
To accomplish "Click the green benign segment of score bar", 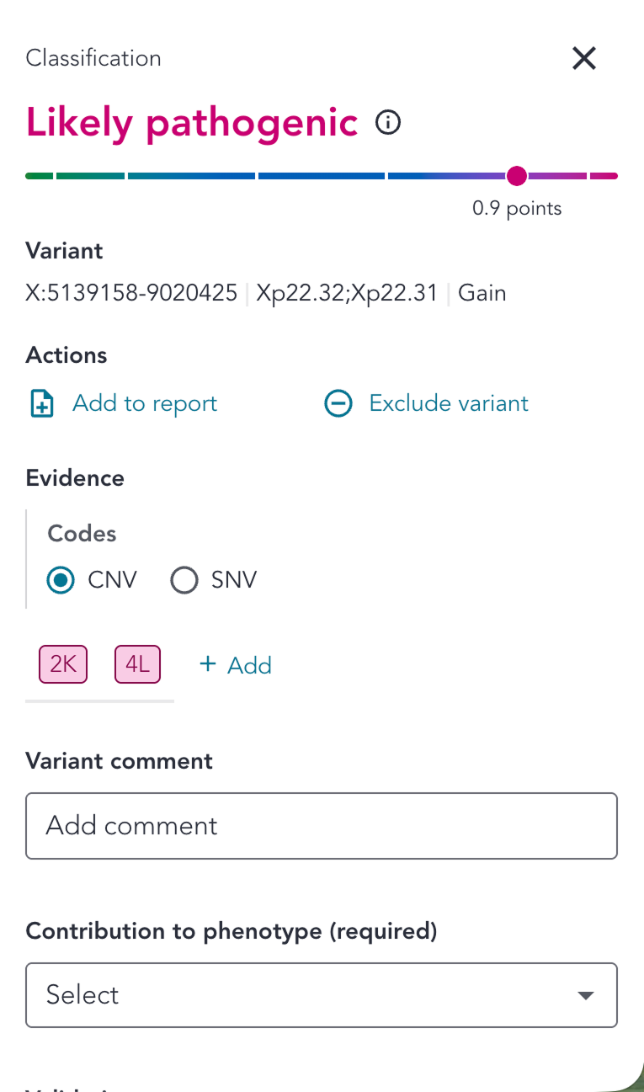I will 40,176.
